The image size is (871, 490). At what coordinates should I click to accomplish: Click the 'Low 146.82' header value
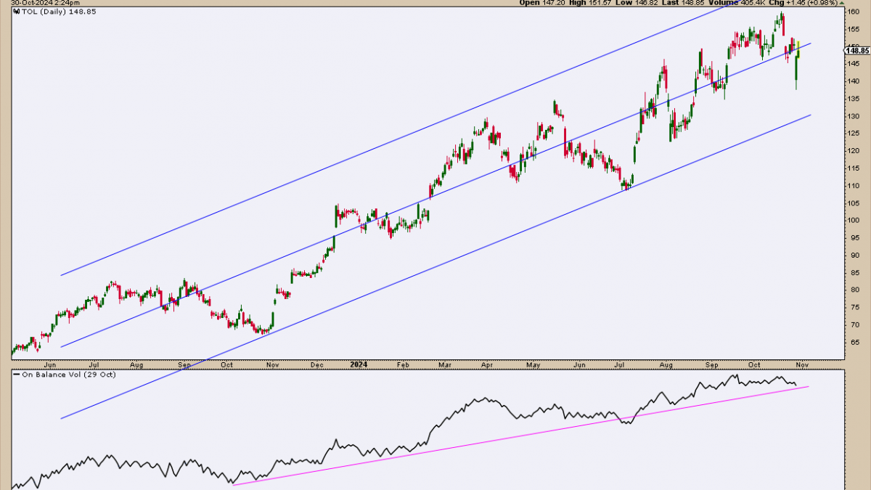(x=635, y=3)
